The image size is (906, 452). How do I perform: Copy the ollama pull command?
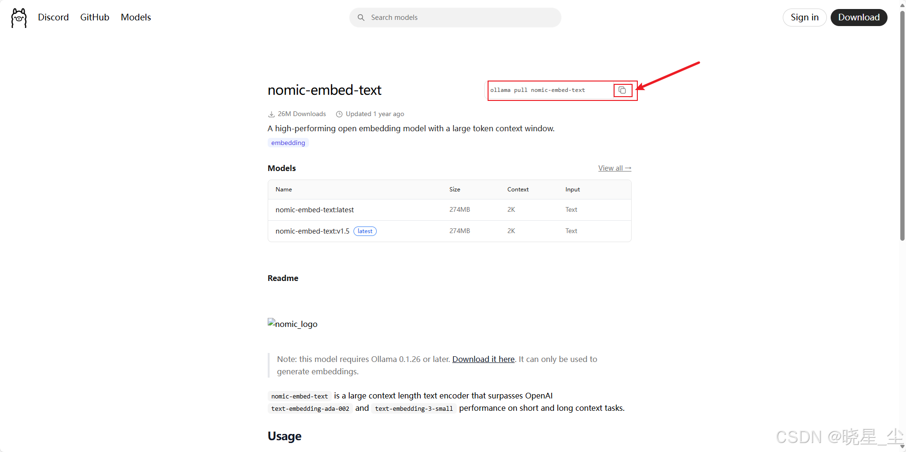pyautogui.click(x=622, y=90)
